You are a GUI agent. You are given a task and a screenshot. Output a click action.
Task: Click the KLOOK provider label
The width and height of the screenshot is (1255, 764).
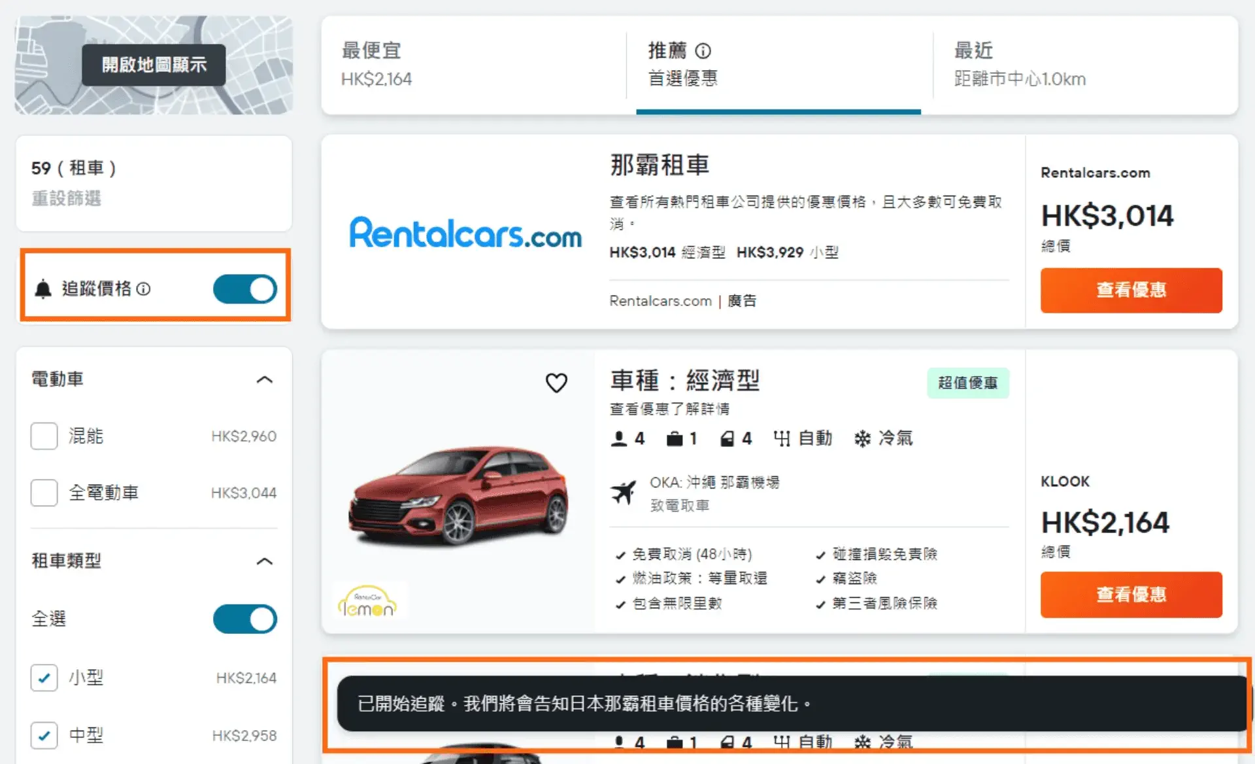[x=1065, y=481]
